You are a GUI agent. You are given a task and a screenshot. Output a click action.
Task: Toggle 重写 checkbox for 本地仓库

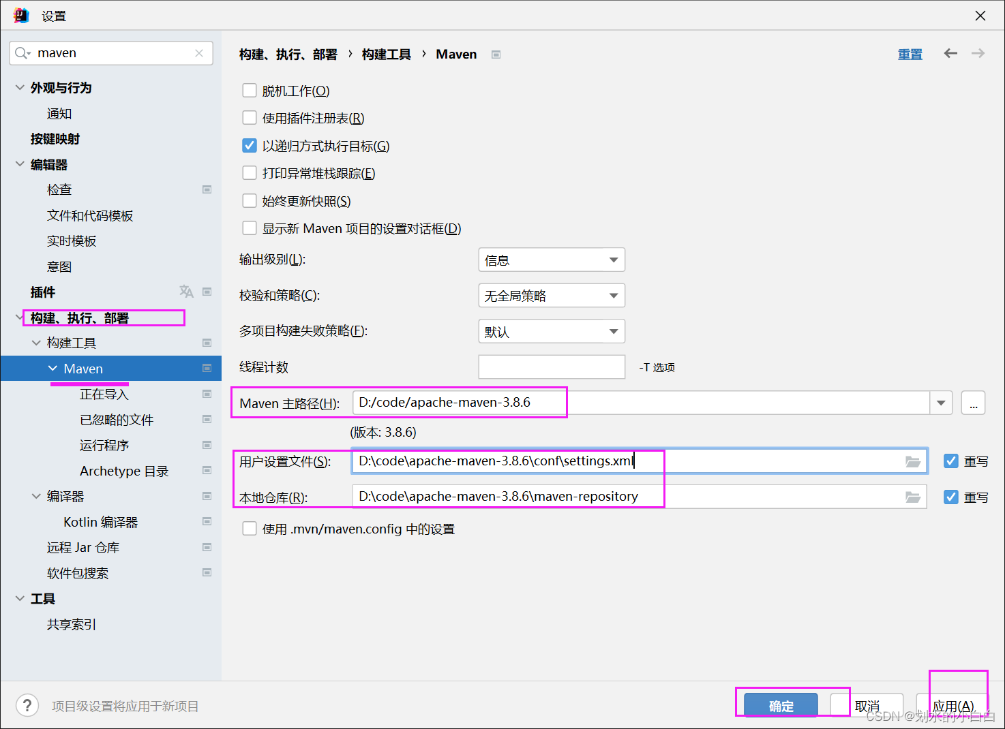(951, 497)
